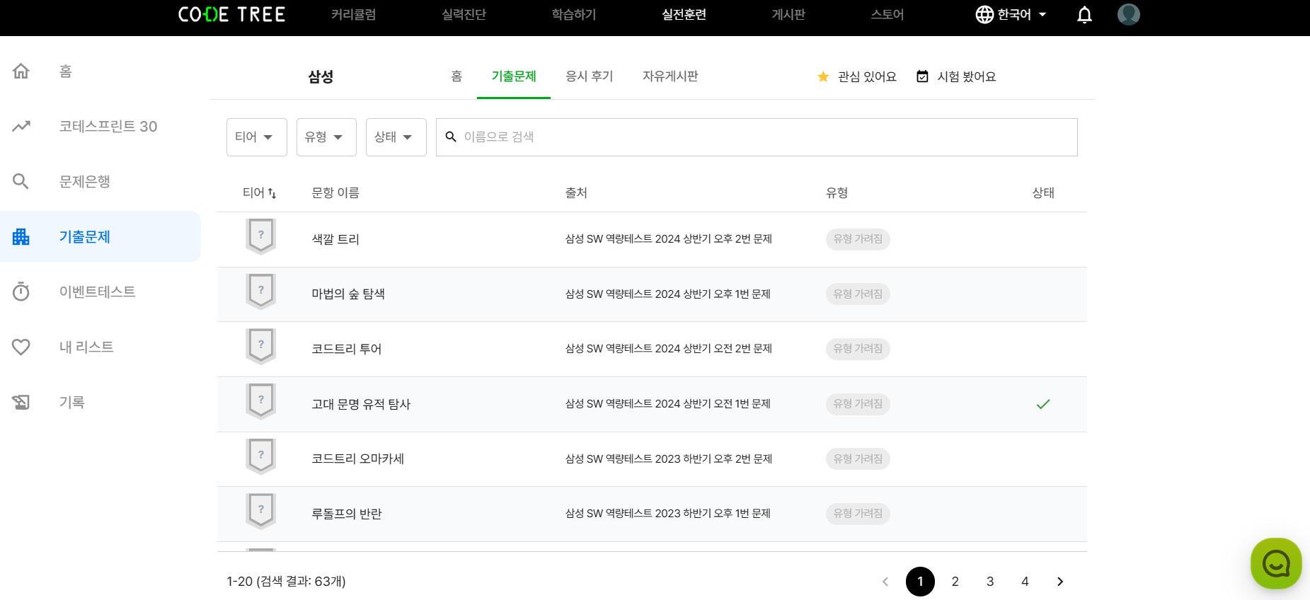The width and height of the screenshot is (1310, 600).
Task: Go to next page arrow
Action: tap(1060, 582)
